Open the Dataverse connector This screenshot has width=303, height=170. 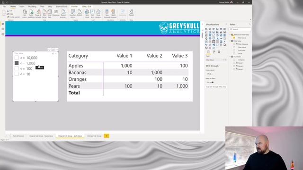click(56, 13)
